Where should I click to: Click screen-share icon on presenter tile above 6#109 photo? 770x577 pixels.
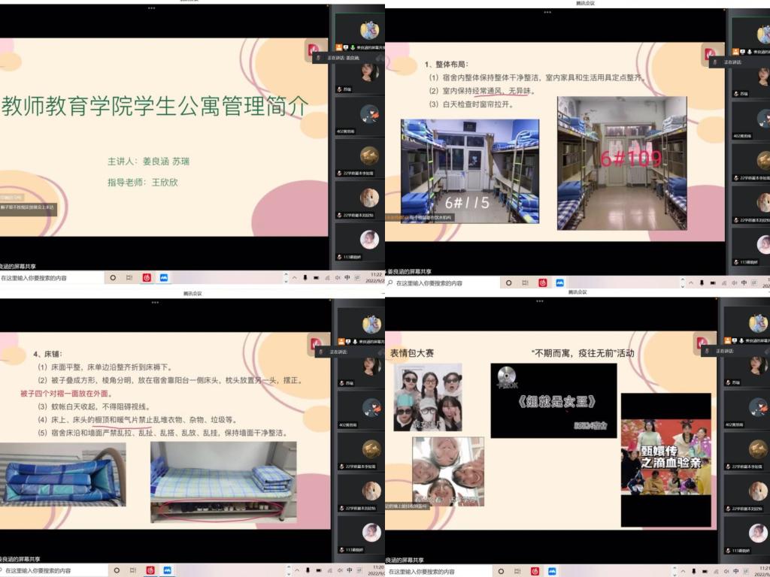coord(742,50)
